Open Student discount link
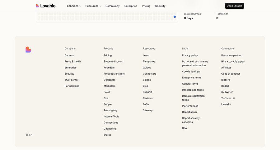Viewport: 280px width, 150px height. pyautogui.click(x=113, y=61)
